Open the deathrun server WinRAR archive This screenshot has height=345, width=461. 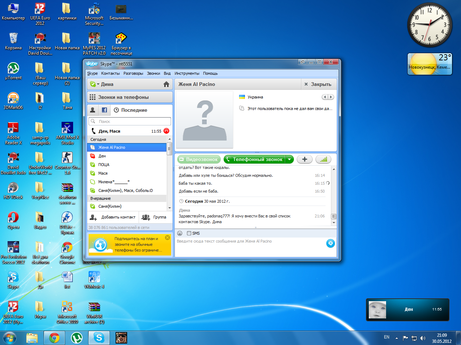coord(67,193)
